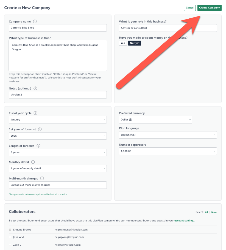
Task: Click Length of forecast info icon
Action: pyautogui.click(x=38, y=146)
